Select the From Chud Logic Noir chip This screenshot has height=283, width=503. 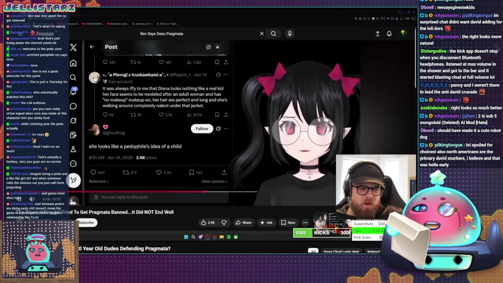pyautogui.click(x=341, y=252)
